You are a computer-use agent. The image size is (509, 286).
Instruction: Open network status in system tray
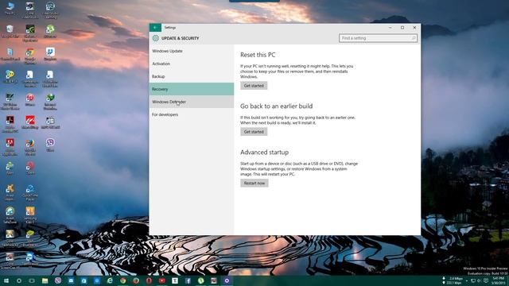pos(473,280)
